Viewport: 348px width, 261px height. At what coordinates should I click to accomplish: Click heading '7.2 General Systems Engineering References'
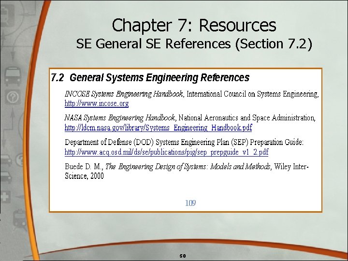tap(150, 78)
